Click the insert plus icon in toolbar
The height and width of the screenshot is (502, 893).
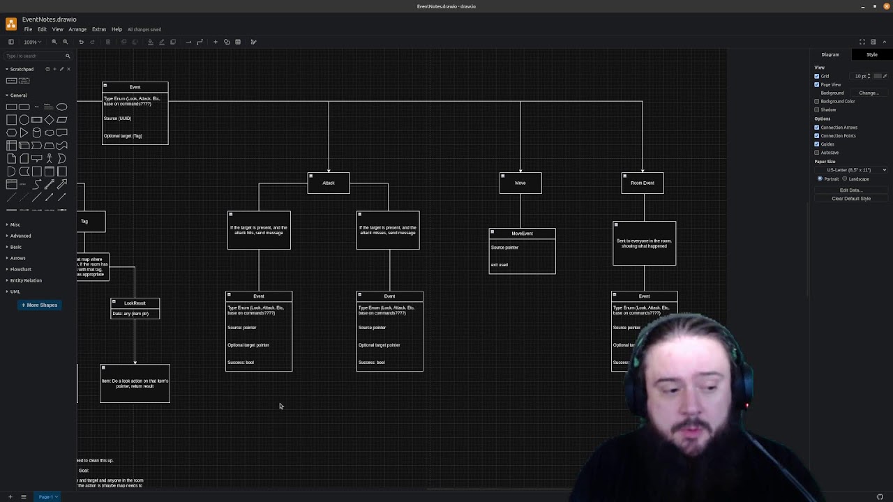[216, 42]
